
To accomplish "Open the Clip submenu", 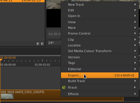I will (x=100, y=40).
